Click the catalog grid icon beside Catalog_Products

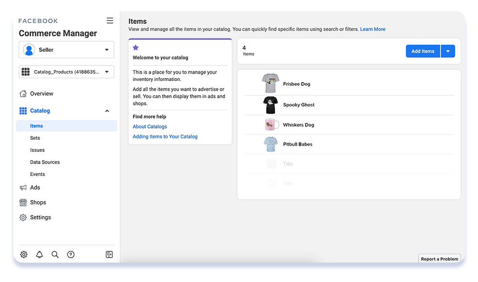click(26, 72)
